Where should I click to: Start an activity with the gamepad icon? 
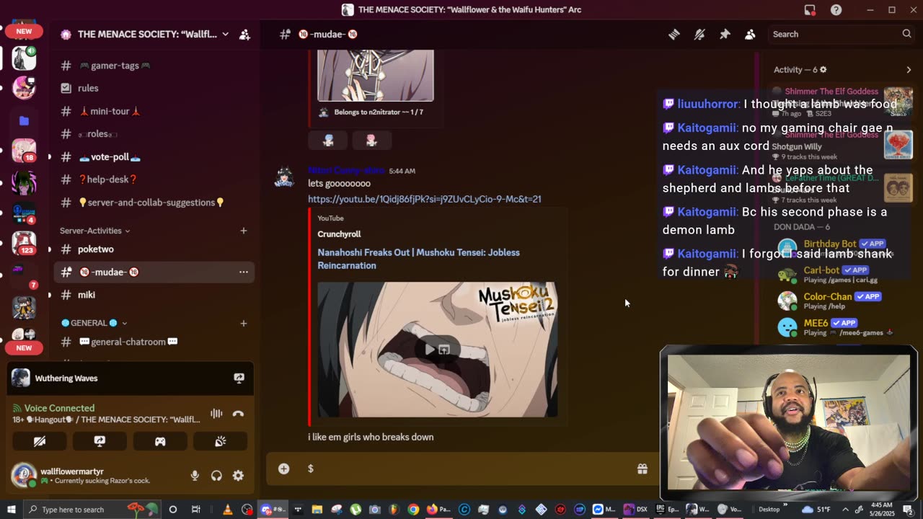[x=160, y=441]
